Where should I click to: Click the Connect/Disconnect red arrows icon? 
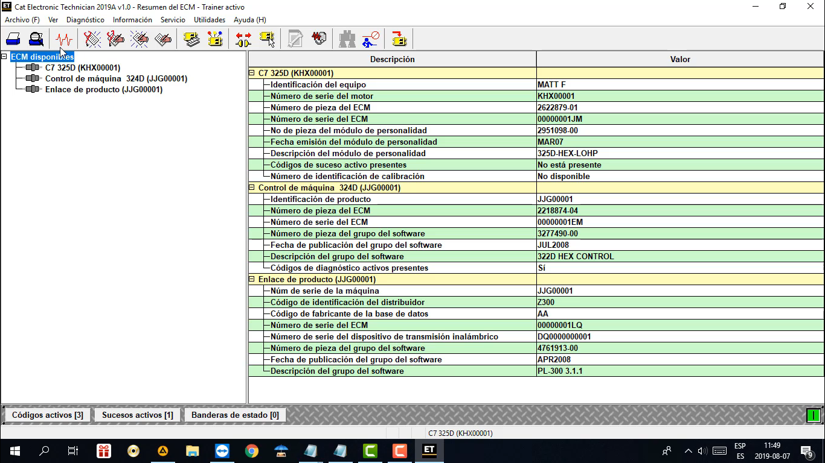pyautogui.click(x=243, y=39)
